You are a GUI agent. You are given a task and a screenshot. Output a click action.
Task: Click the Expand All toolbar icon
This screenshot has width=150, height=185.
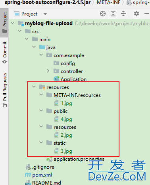click(113, 14)
